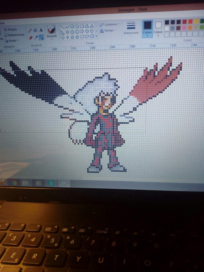
Task: Select the Fill with color bucket tool
Action: pyautogui.click(x=35, y=30)
